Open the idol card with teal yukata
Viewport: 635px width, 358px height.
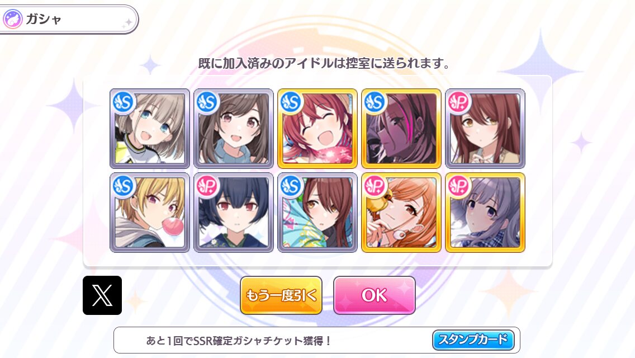(317, 213)
